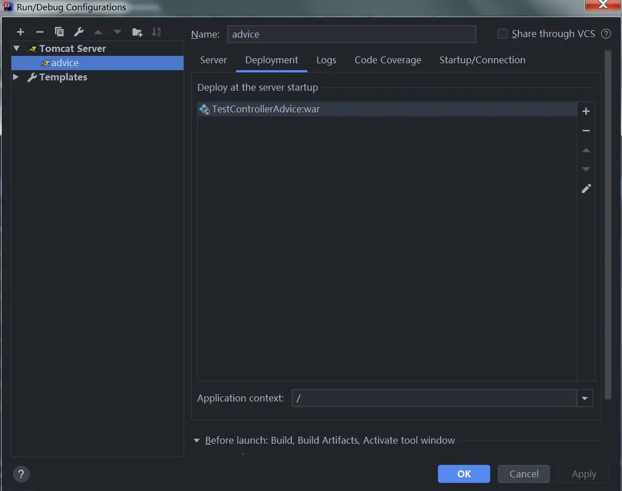Viewport: 622px width, 491px height.
Task: Open help for Share through VCS
Action: point(605,34)
